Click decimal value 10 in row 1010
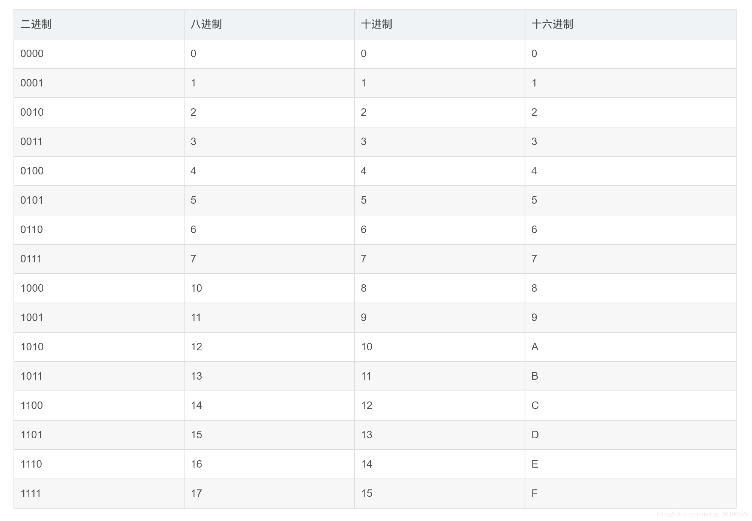 [366, 347]
